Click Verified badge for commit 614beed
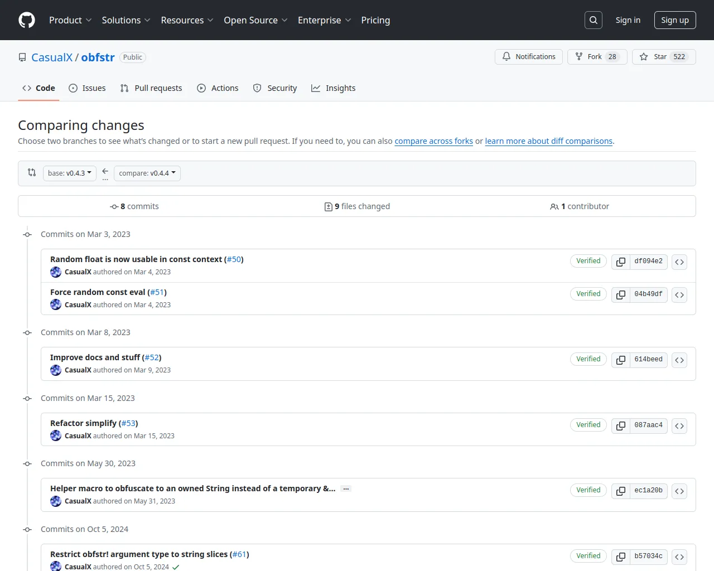The height and width of the screenshot is (571, 714). pyautogui.click(x=588, y=359)
